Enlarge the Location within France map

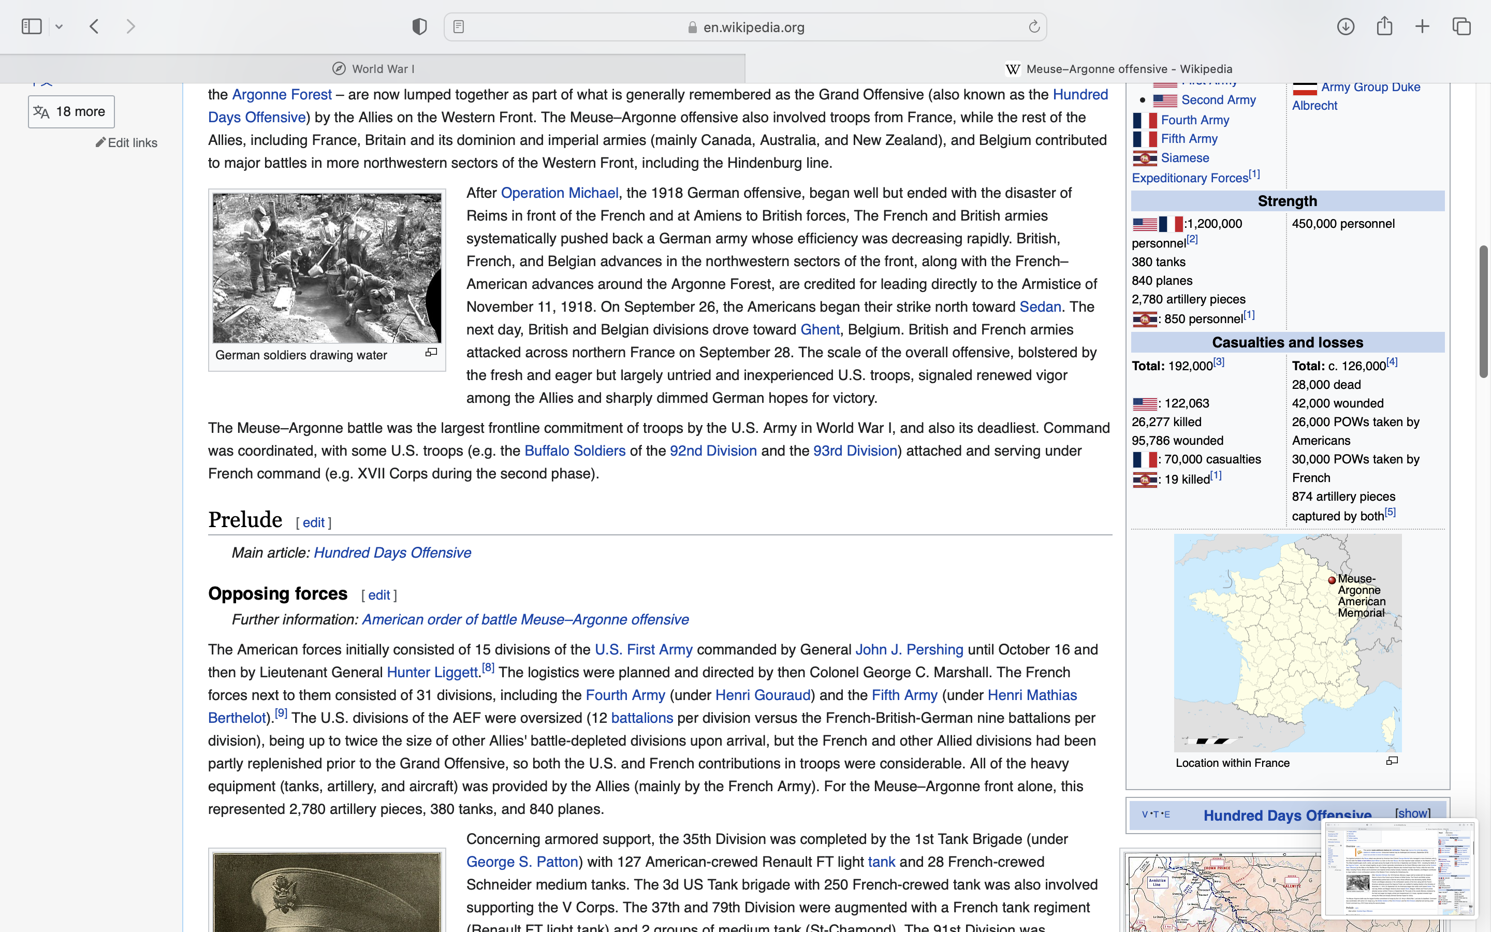[1392, 761]
